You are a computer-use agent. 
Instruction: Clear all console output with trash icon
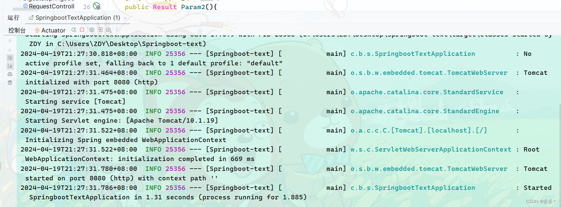[x=10, y=83]
